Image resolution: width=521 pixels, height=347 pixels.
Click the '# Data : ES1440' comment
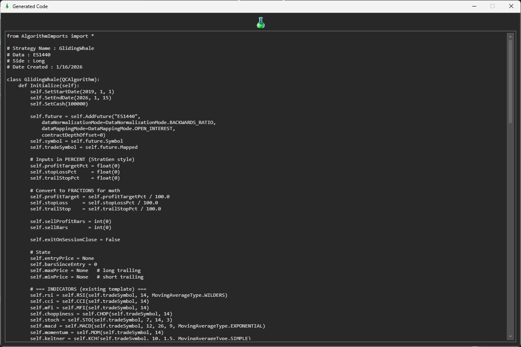point(29,55)
